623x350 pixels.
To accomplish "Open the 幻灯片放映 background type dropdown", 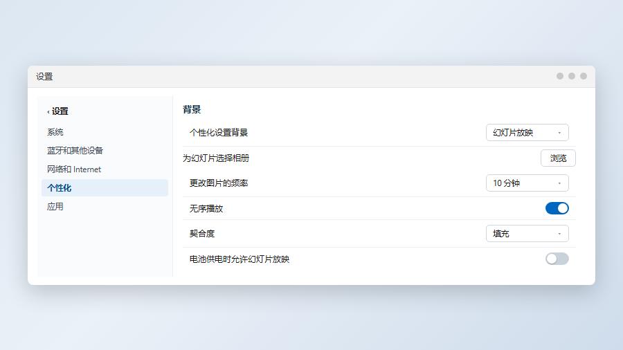I will point(527,133).
